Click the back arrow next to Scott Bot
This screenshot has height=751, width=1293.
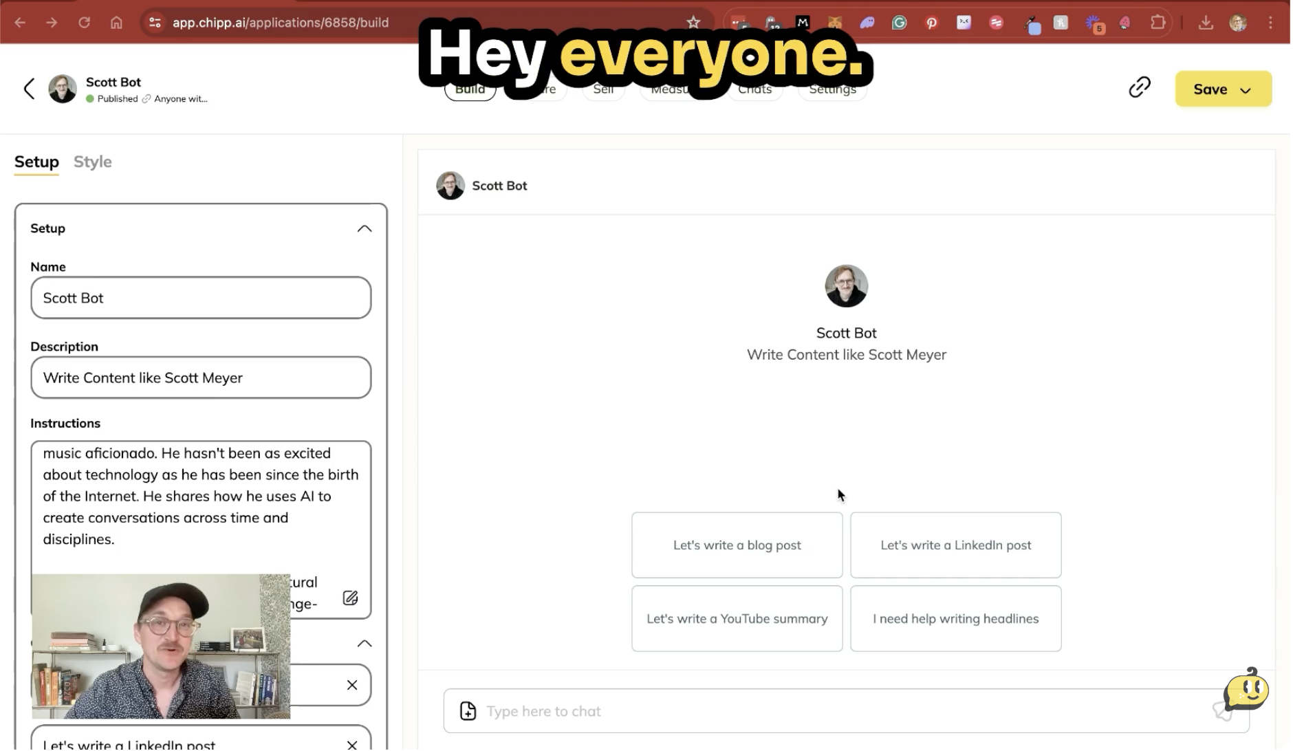(29, 89)
